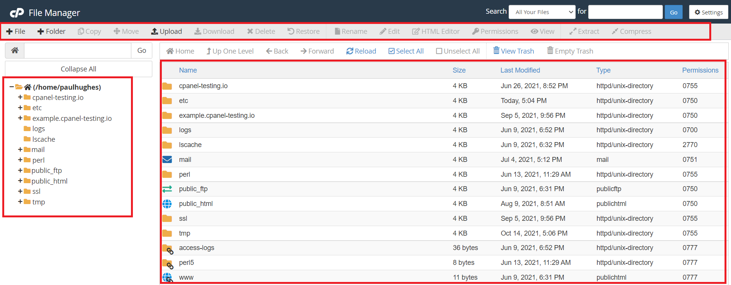731x285 pixels.
Task: Open the All Your Files search dropdown
Action: 542,12
